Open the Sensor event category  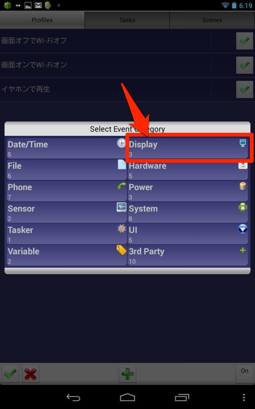click(x=67, y=212)
